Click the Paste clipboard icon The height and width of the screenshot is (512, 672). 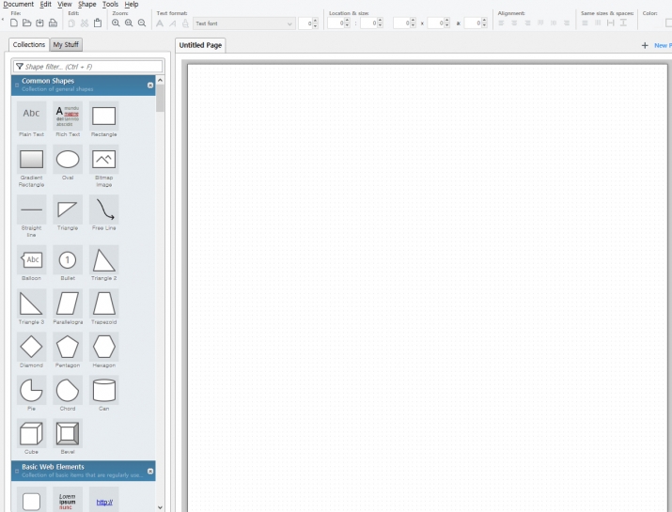[98, 23]
